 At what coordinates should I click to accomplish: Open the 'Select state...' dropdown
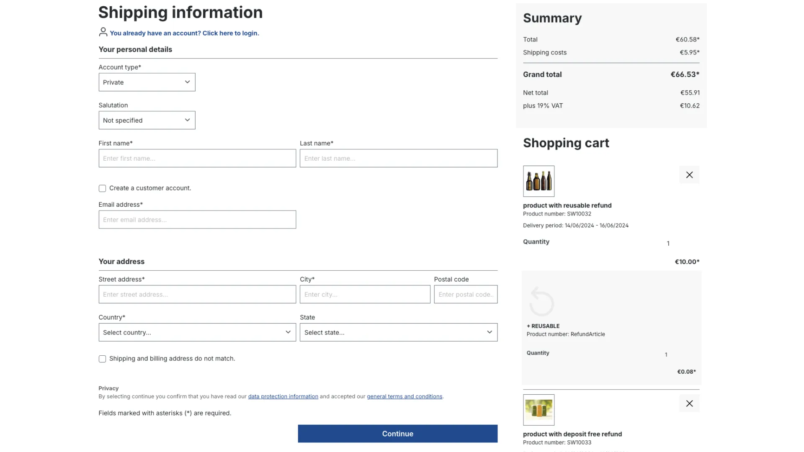[x=398, y=332]
